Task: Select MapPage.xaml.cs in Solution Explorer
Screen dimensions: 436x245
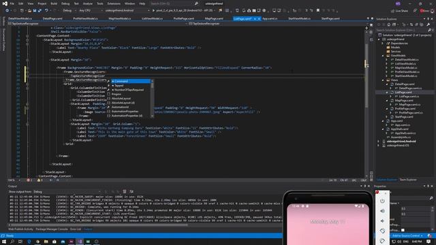Action: pyautogui.click(x=409, y=104)
